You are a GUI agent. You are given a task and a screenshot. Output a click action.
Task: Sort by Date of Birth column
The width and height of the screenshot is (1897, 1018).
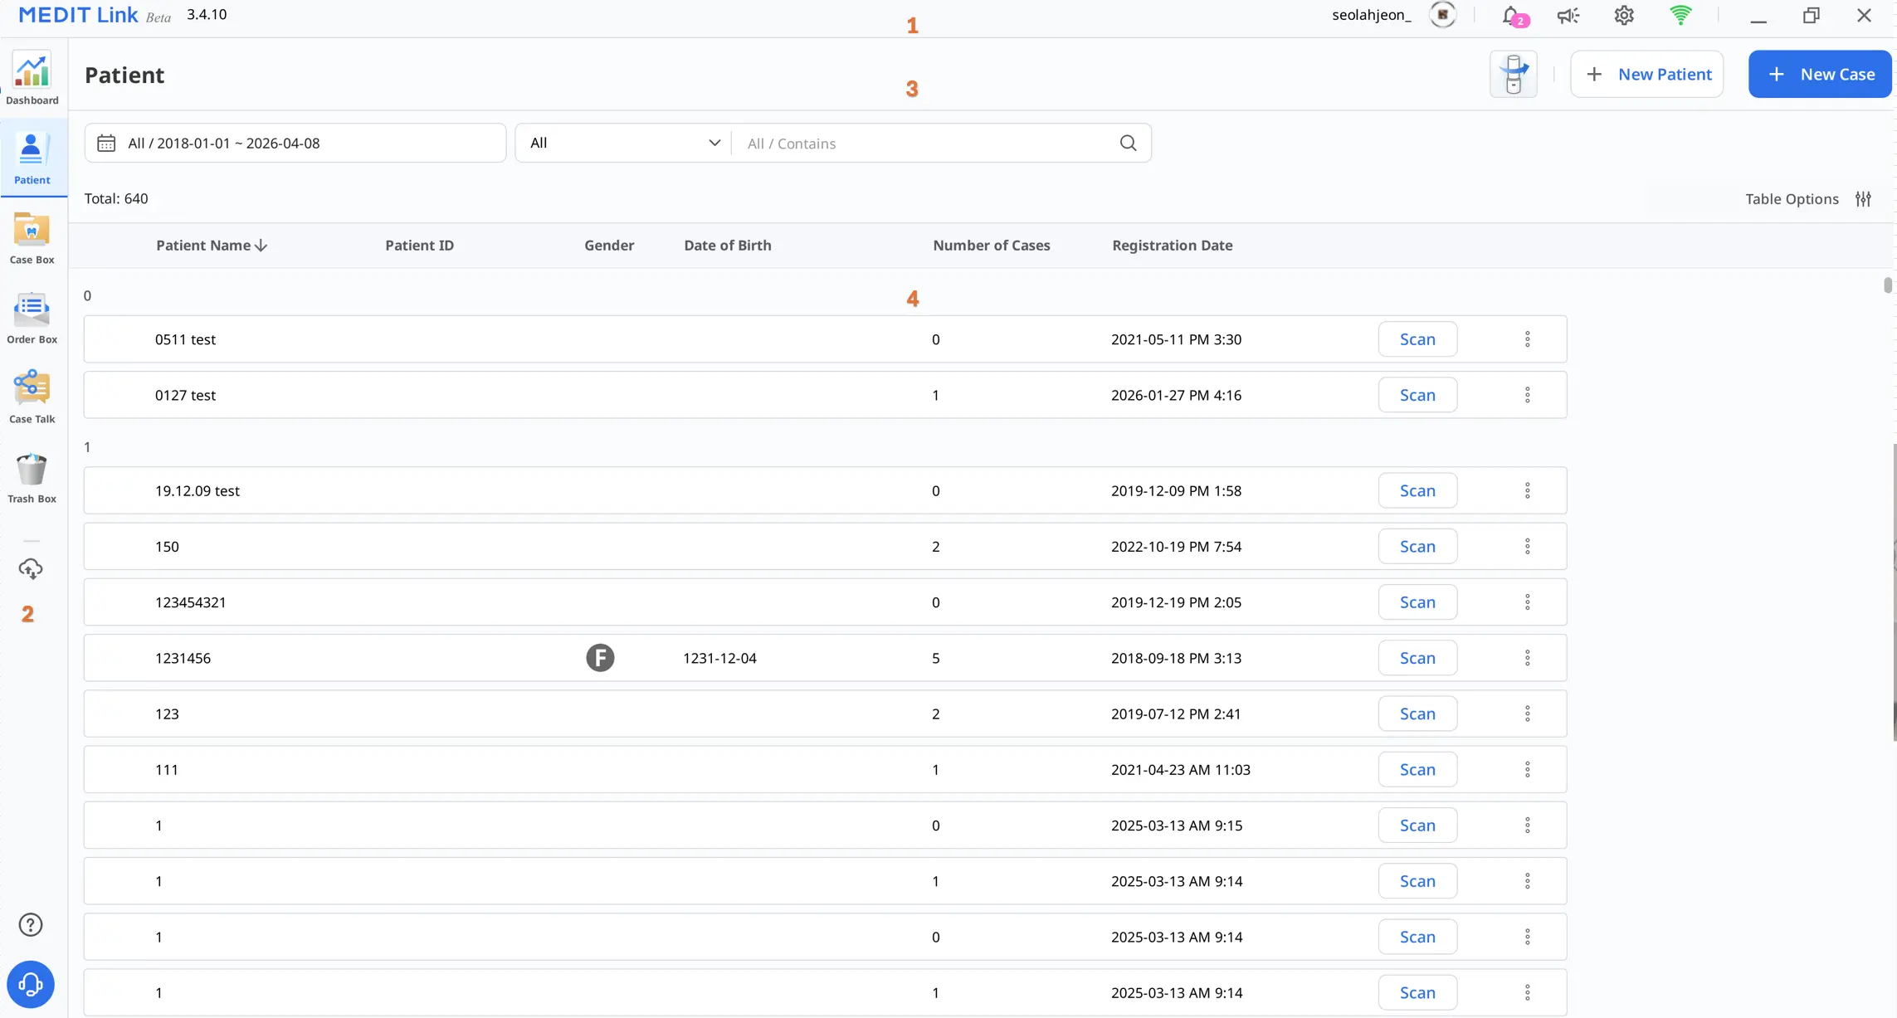[x=728, y=246]
